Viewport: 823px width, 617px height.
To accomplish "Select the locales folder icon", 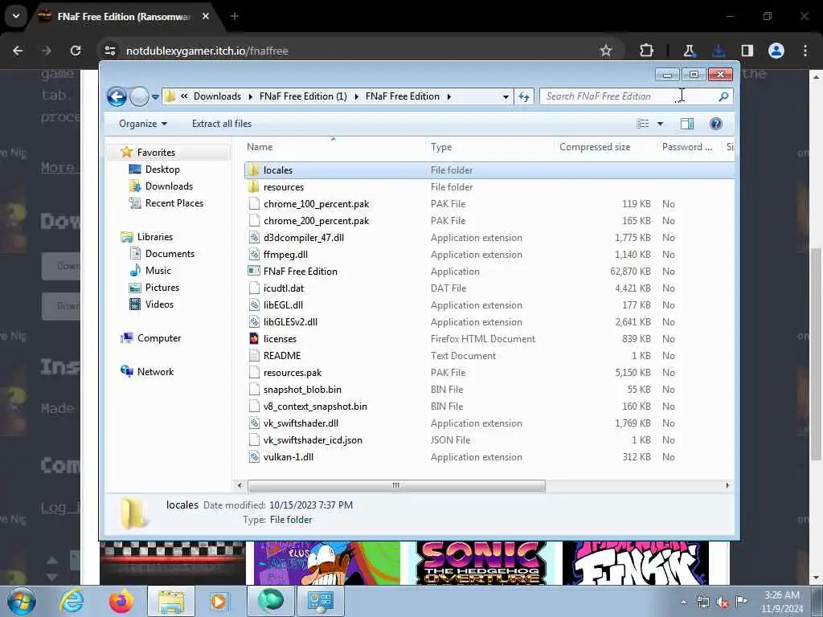I will (254, 170).
